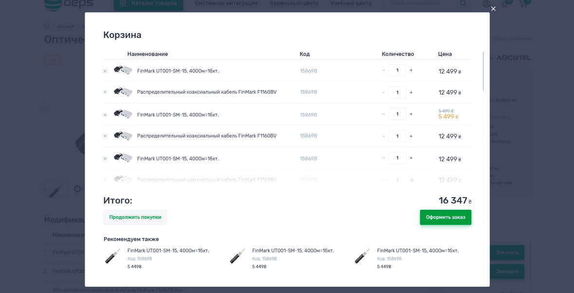Image resolution: width=574 pixels, height=293 pixels.
Task: Click 'Продолжить покупки' button
Action: [x=135, y=217]
